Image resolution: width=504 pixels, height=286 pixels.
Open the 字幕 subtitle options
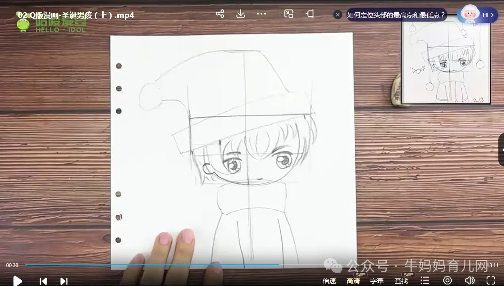[x=377, y=281]
